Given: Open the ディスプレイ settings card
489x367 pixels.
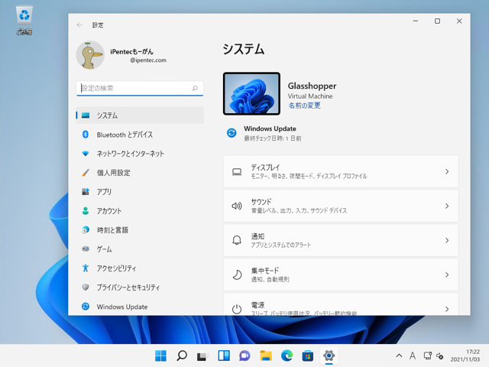Looking at the screenshot, I should pyautogui.click(x=341, y=171).
